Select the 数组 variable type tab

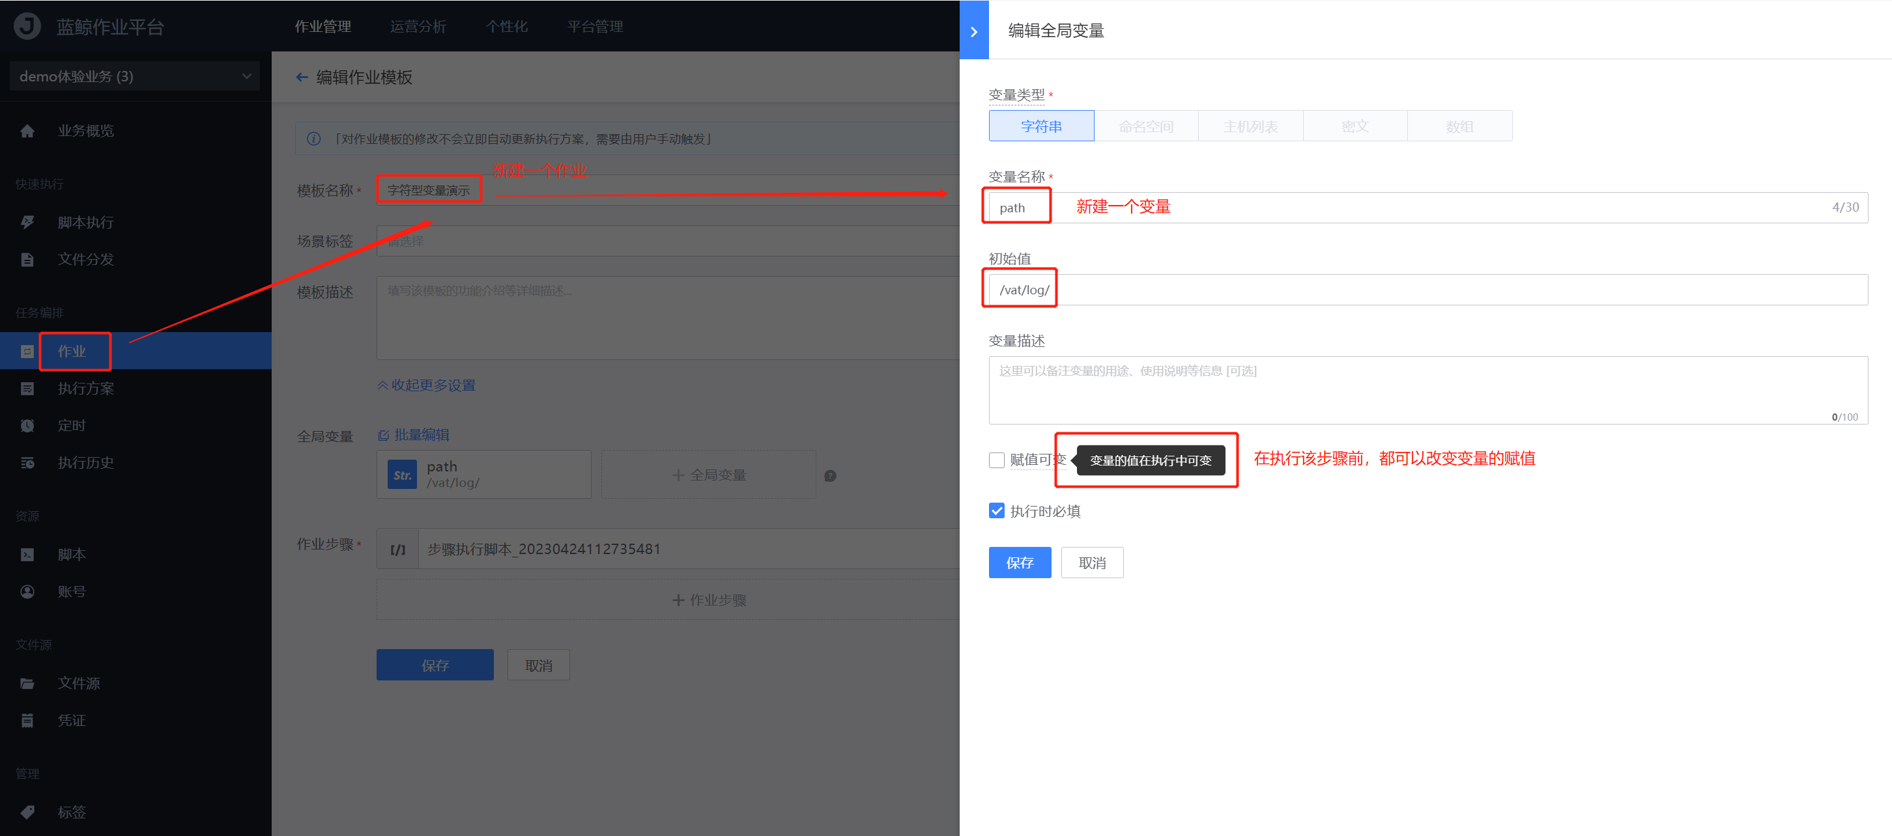[1459, 126]
